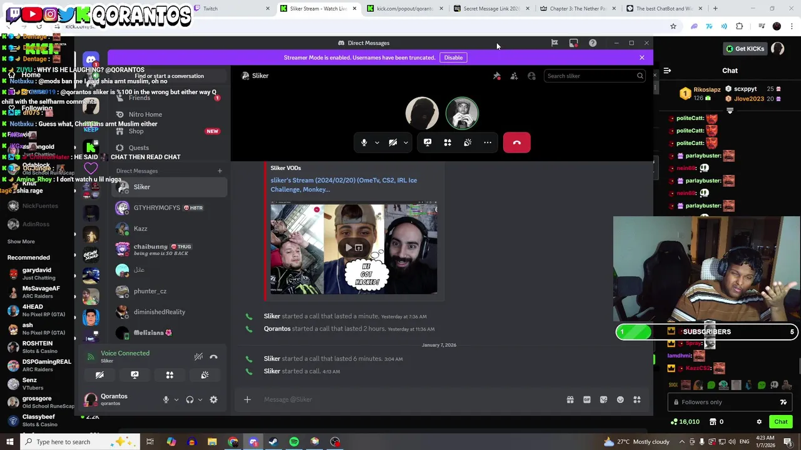Show user profile icon in DM header
The image size is (801, 450).
[x=531, y=76]
